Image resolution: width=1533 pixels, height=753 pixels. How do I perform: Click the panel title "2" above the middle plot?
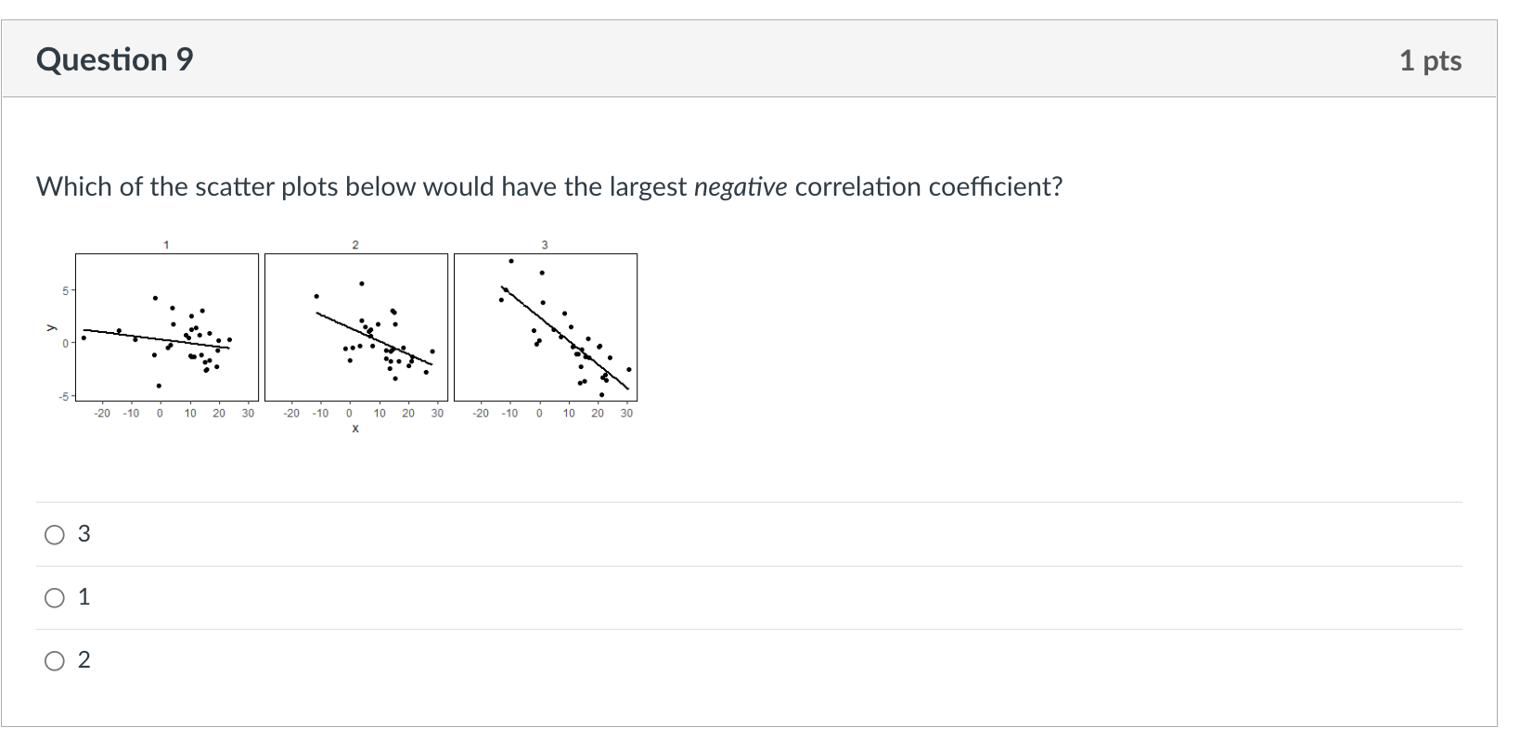coord(355,245)
